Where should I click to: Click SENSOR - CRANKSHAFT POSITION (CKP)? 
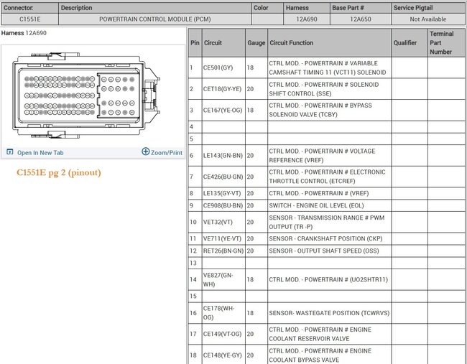(326, 238)
